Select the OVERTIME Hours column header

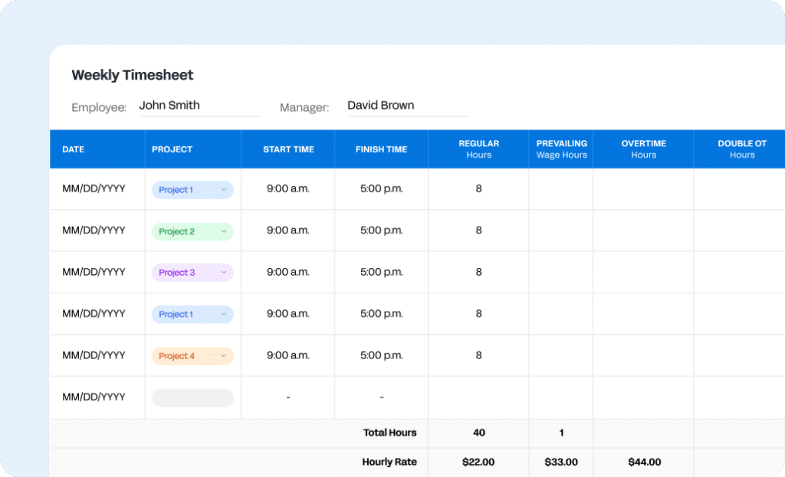644,149
